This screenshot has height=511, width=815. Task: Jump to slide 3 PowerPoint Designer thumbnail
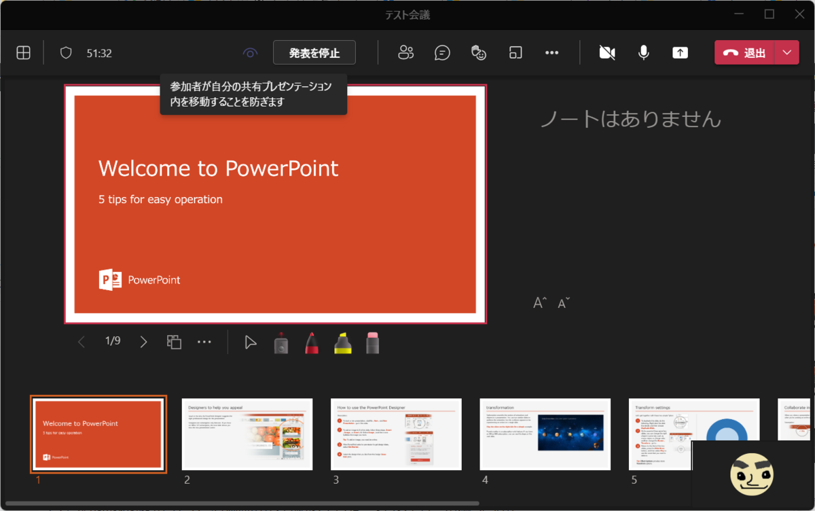(396, 434)
